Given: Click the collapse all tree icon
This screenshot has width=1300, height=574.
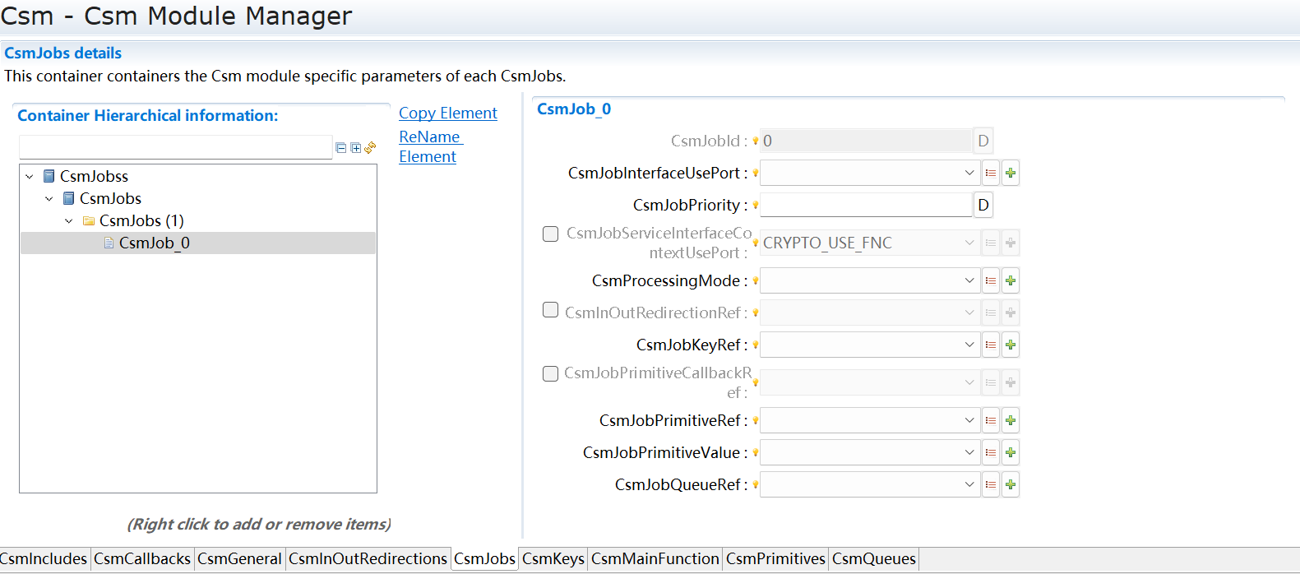Looking at the screenshot, I should (x=341, y=148).
